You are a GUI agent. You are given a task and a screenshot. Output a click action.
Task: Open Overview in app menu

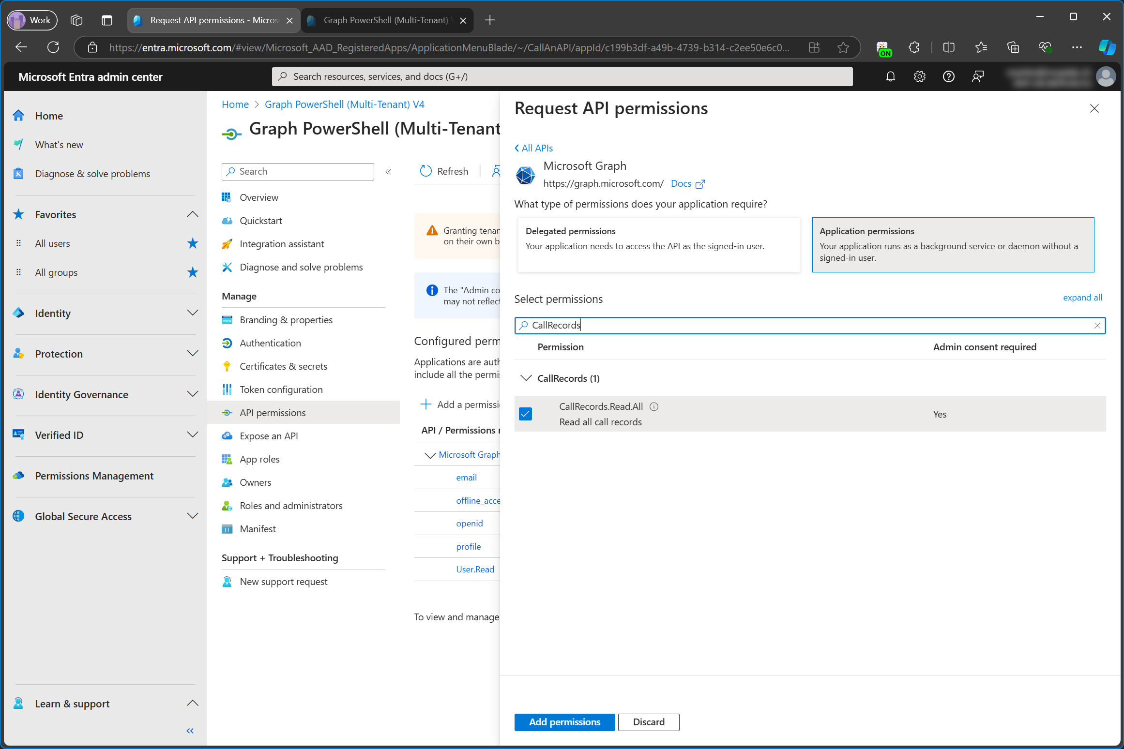tap(259, 197)
